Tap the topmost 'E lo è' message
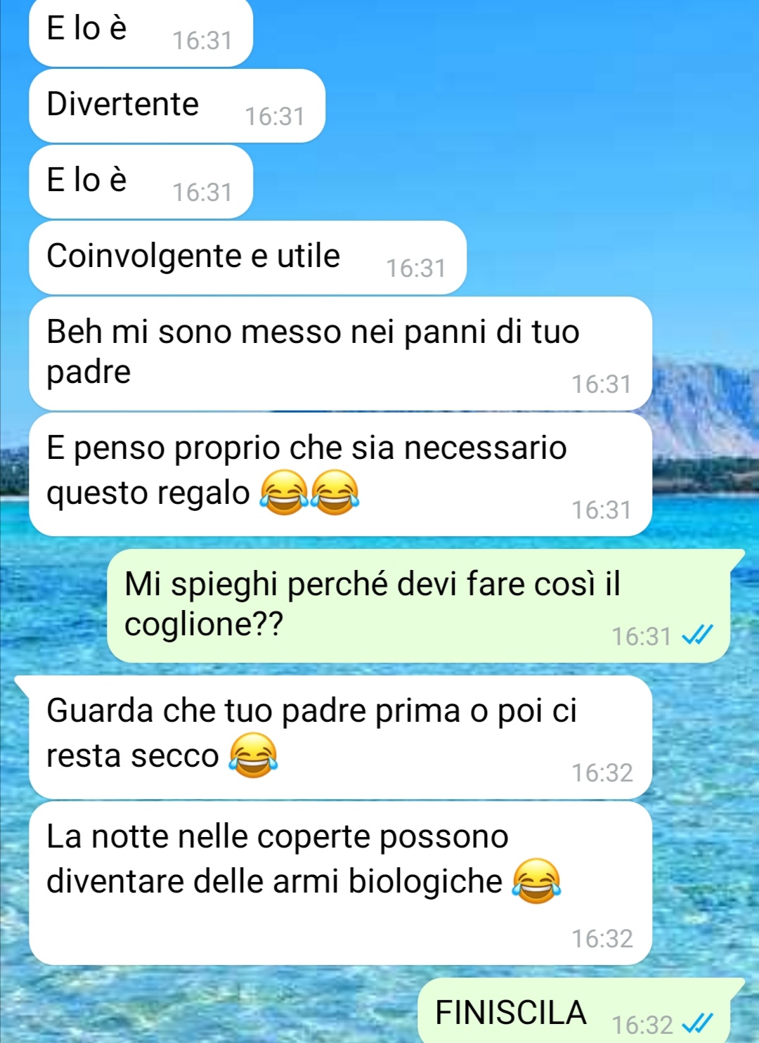Screen dimensions: 759x1043 tap(141, 32)
